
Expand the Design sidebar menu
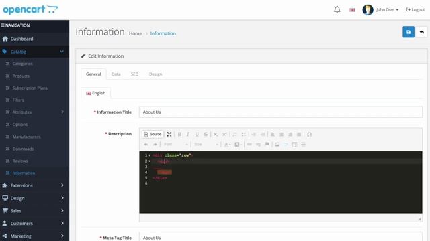[34, 198]
